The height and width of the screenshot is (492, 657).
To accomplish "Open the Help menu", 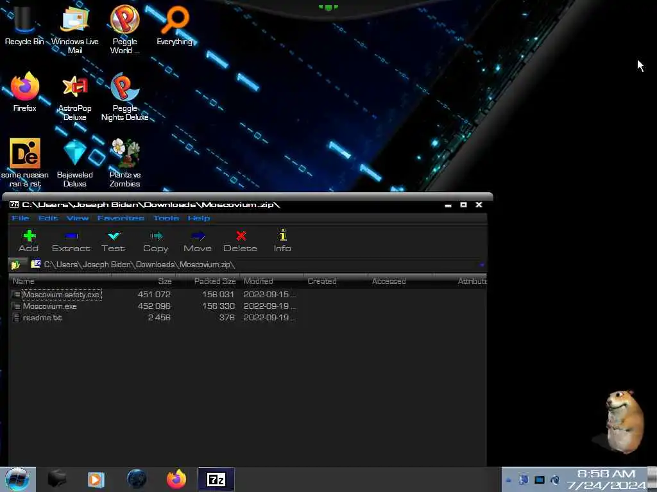I will 199,218.
